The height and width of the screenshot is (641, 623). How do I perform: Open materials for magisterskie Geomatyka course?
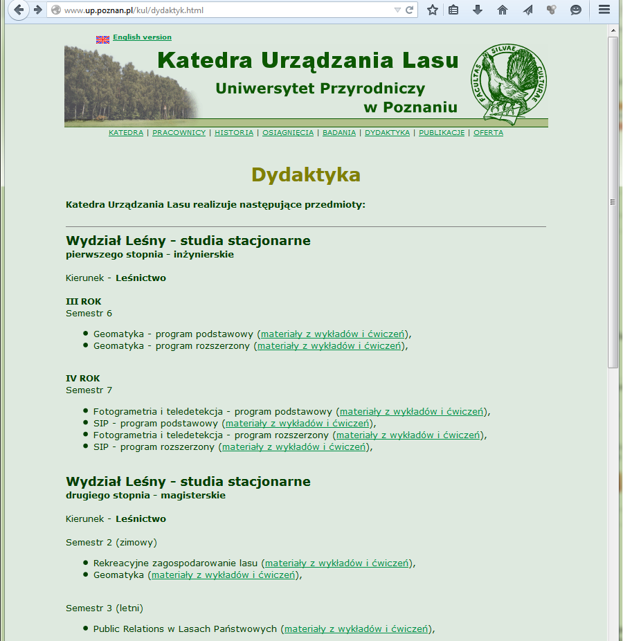point(223,575)
